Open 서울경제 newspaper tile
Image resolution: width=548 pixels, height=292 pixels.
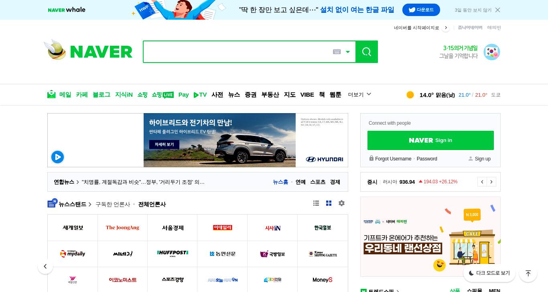click(x=173, y=228)
